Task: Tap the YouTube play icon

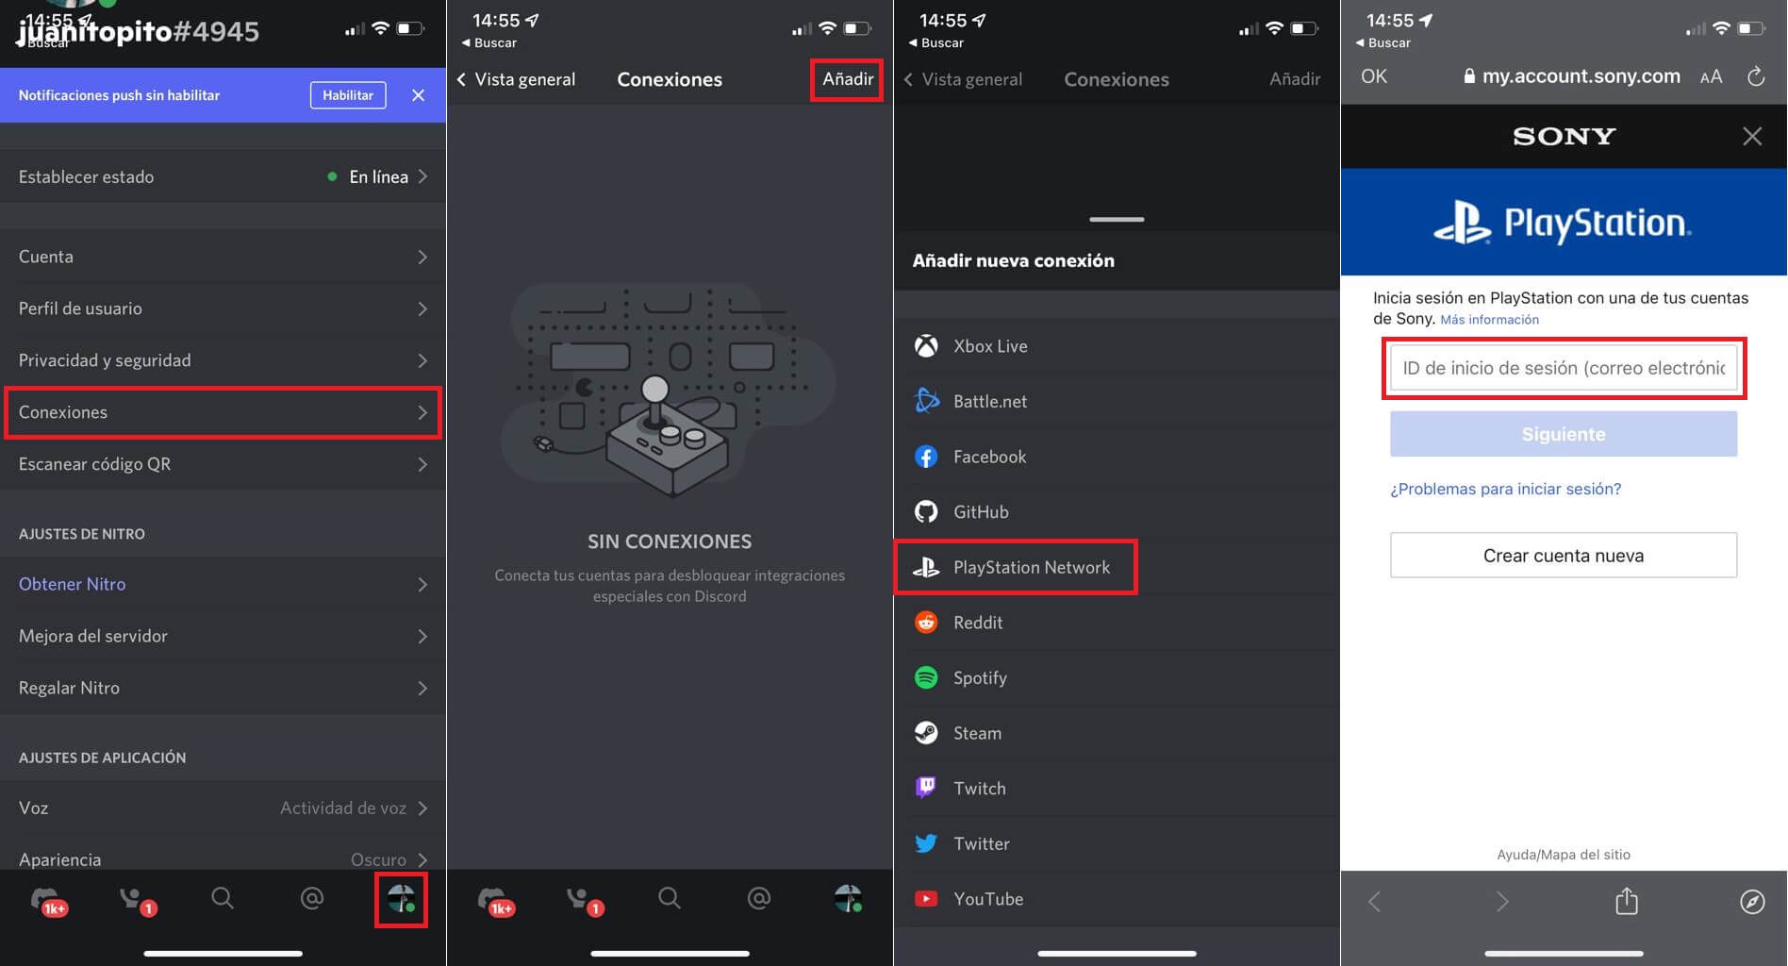Action: (926, 899)
